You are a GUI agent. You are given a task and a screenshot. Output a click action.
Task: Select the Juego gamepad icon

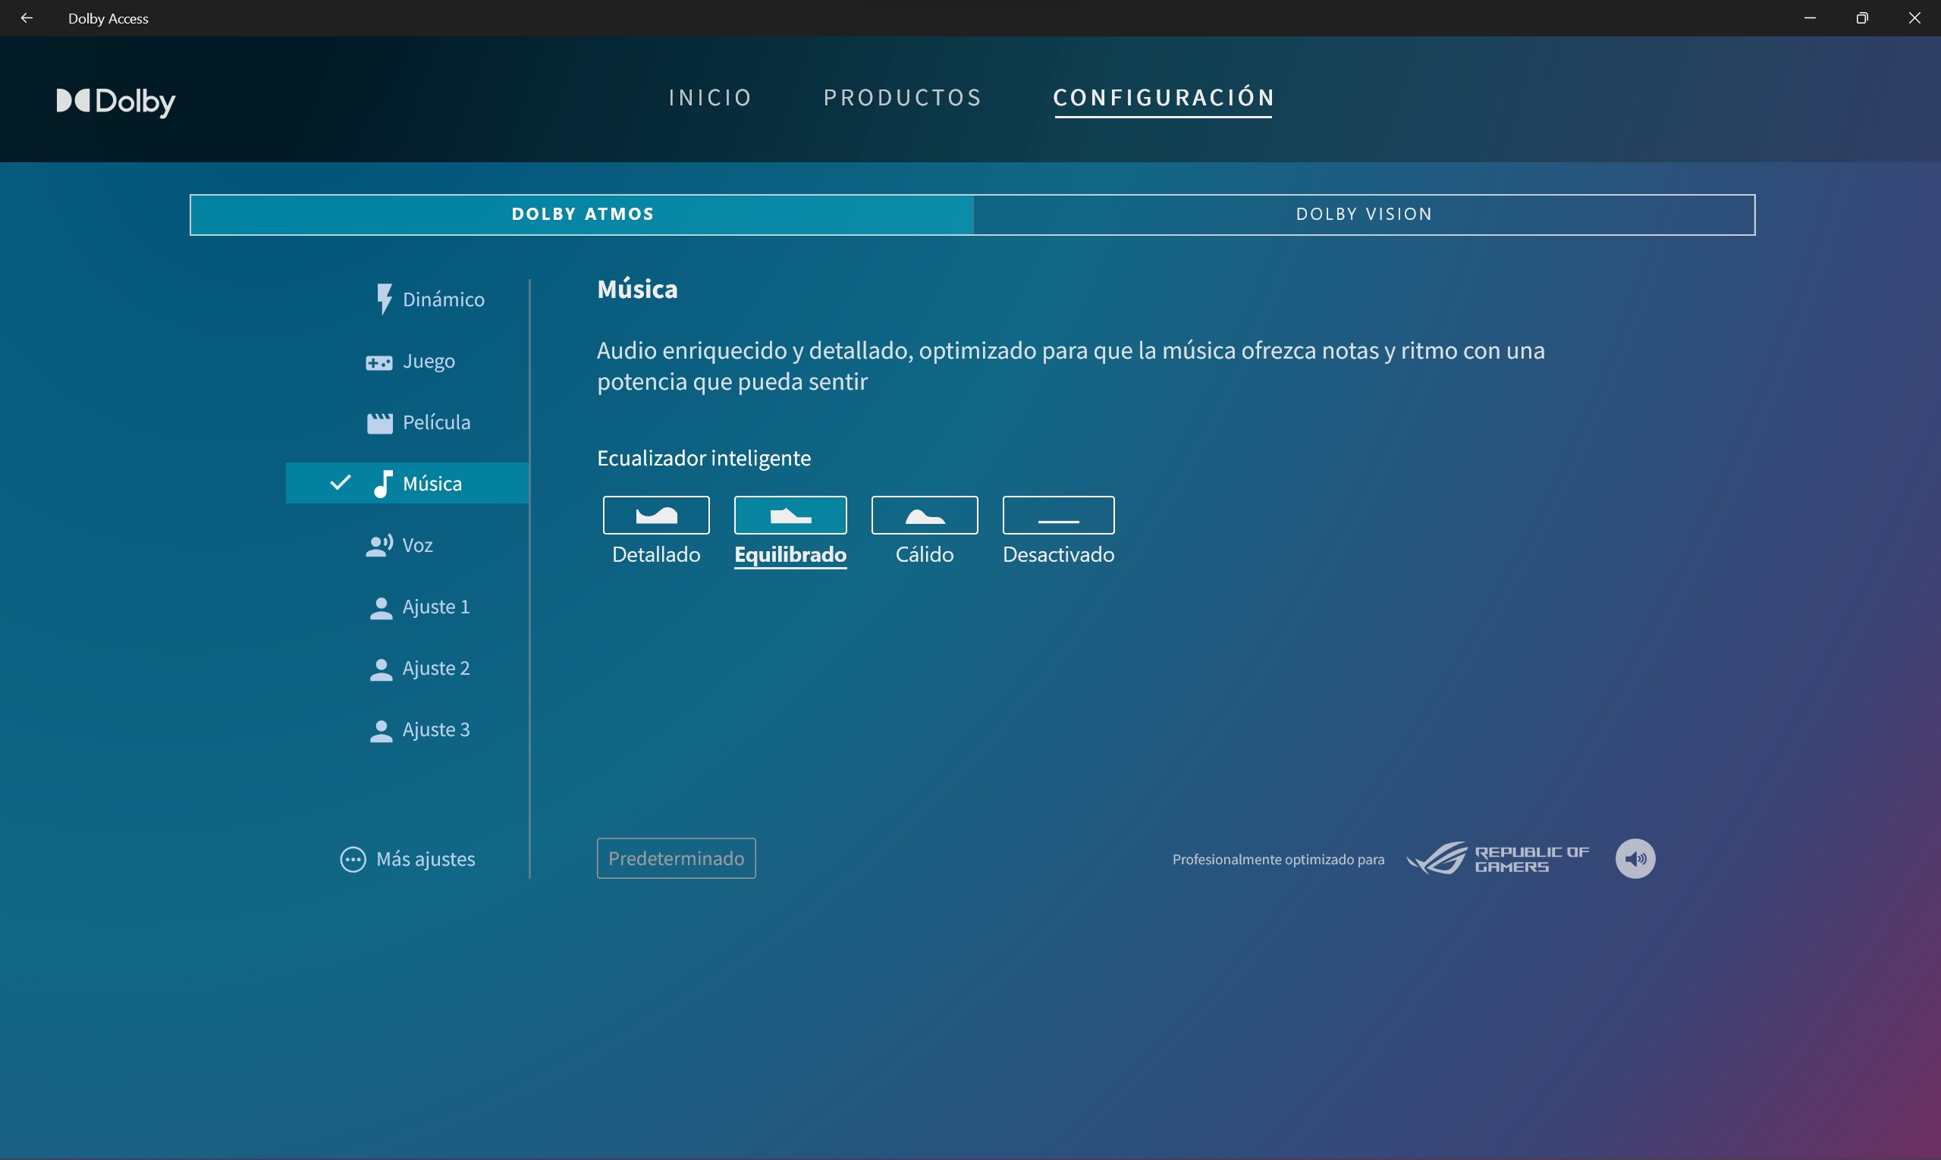click(x=379, y=362)
